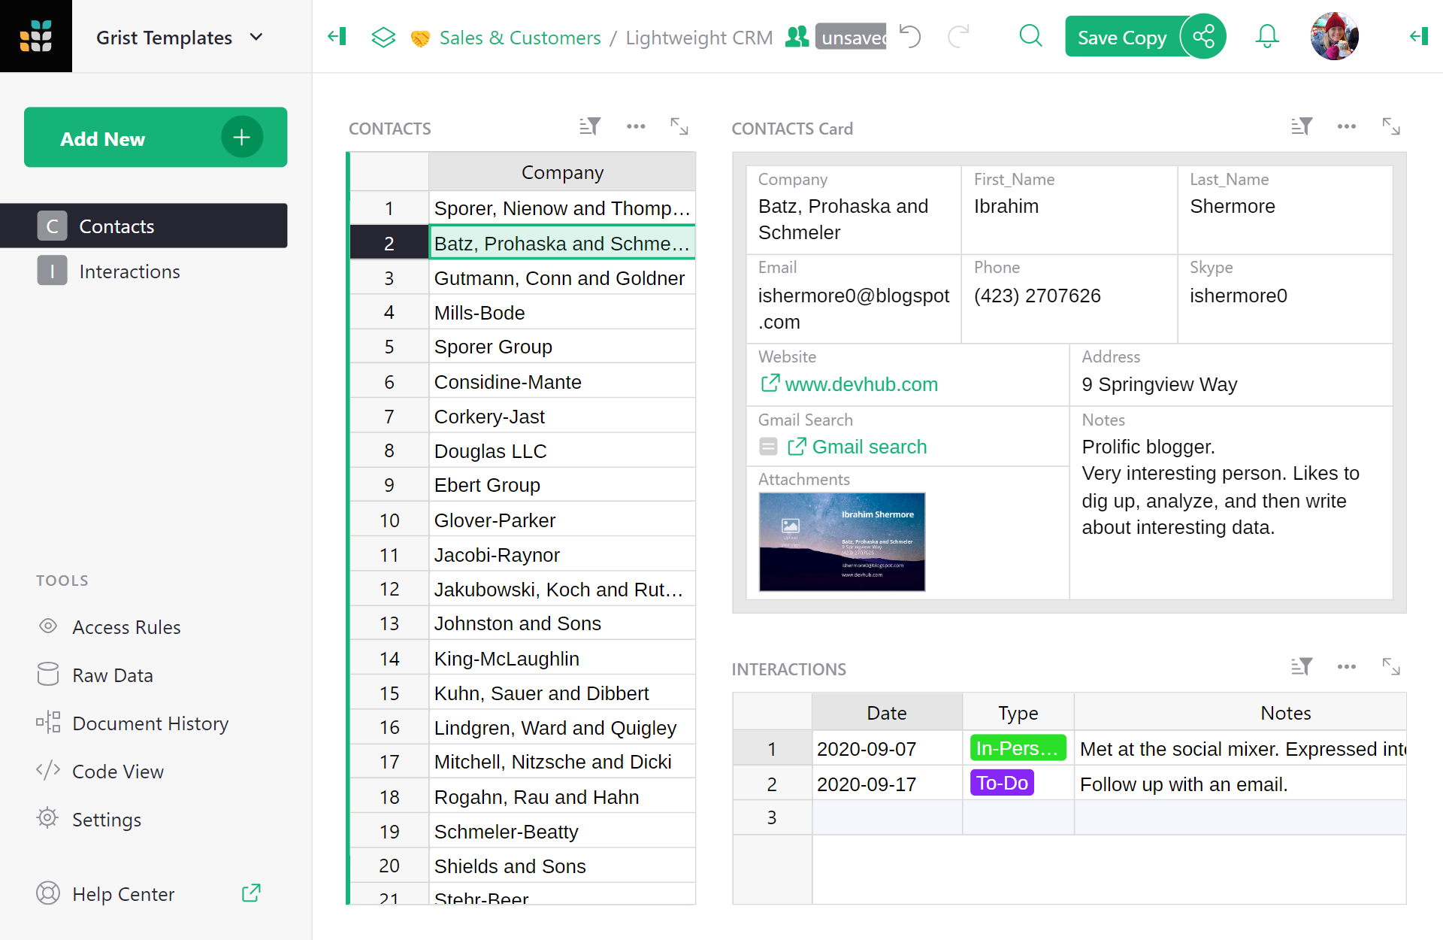The image size is (1443, 940).
Task: Open the Grist Templates workspace dropdown
Action: click(x=180, y=38)
